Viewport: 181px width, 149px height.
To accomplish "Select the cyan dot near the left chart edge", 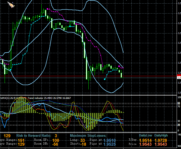I will click(x=11, y=70).
